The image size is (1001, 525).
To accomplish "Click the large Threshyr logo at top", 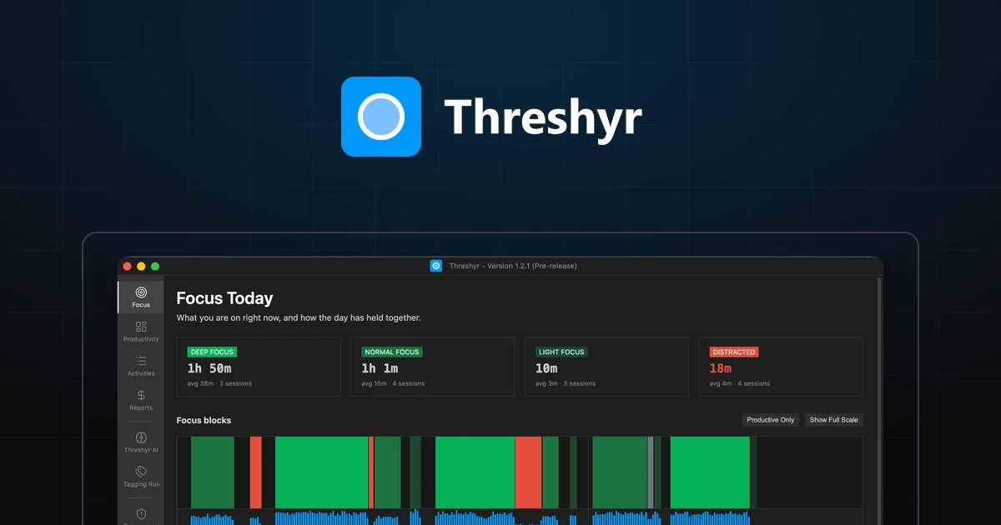I will [x=381, y=117].
